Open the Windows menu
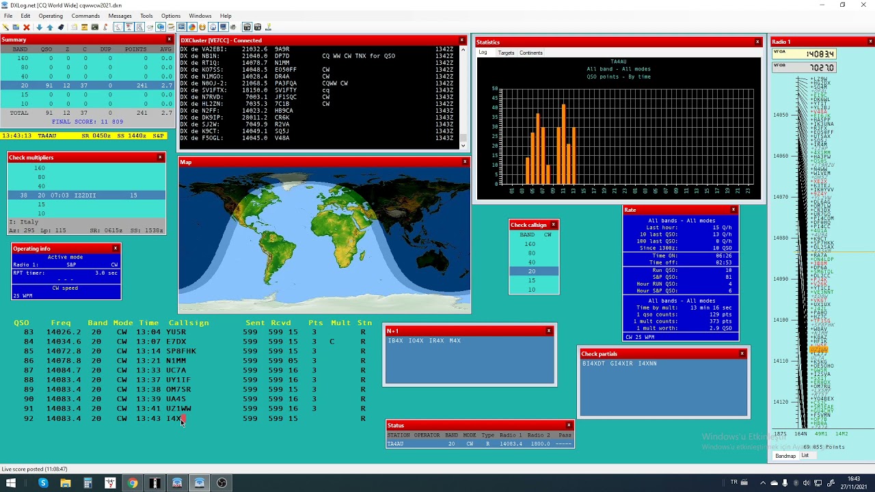The width and height of the screenshot is (875, 492). click(200, 16)
